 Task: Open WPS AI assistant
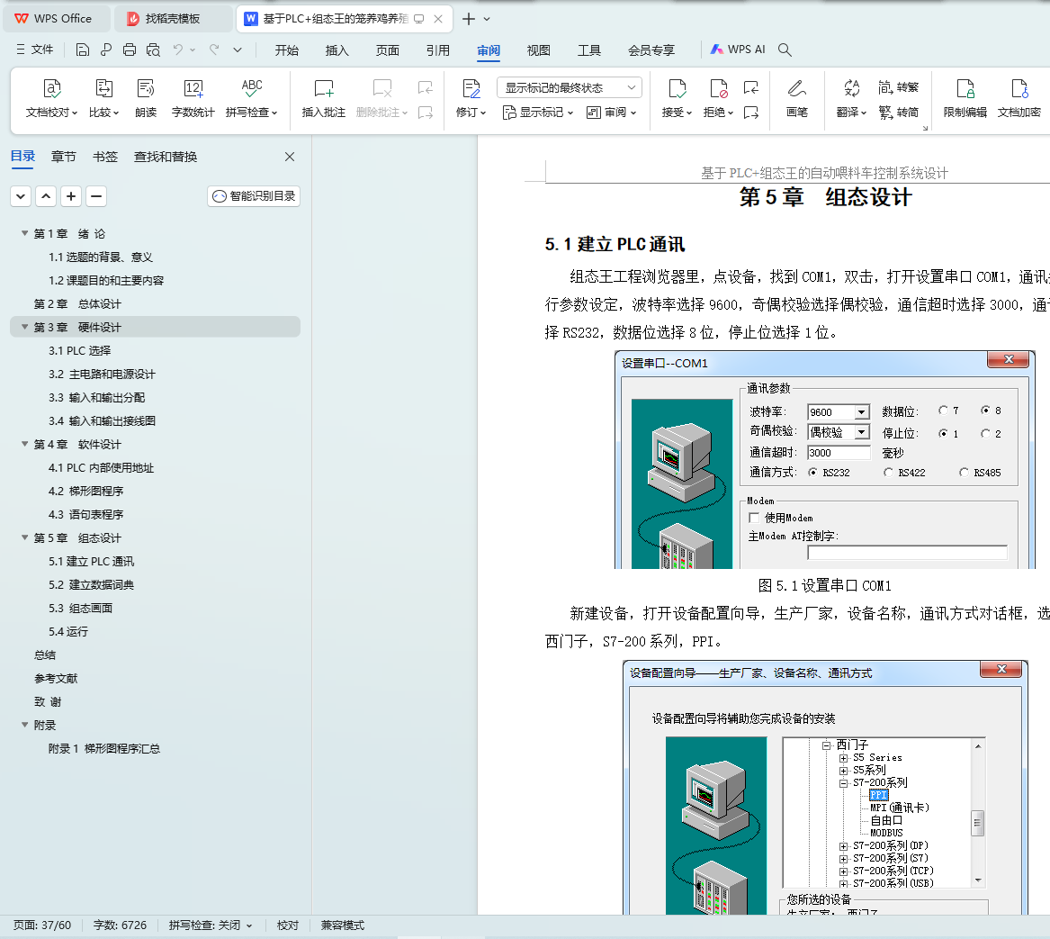pos(737,50)
